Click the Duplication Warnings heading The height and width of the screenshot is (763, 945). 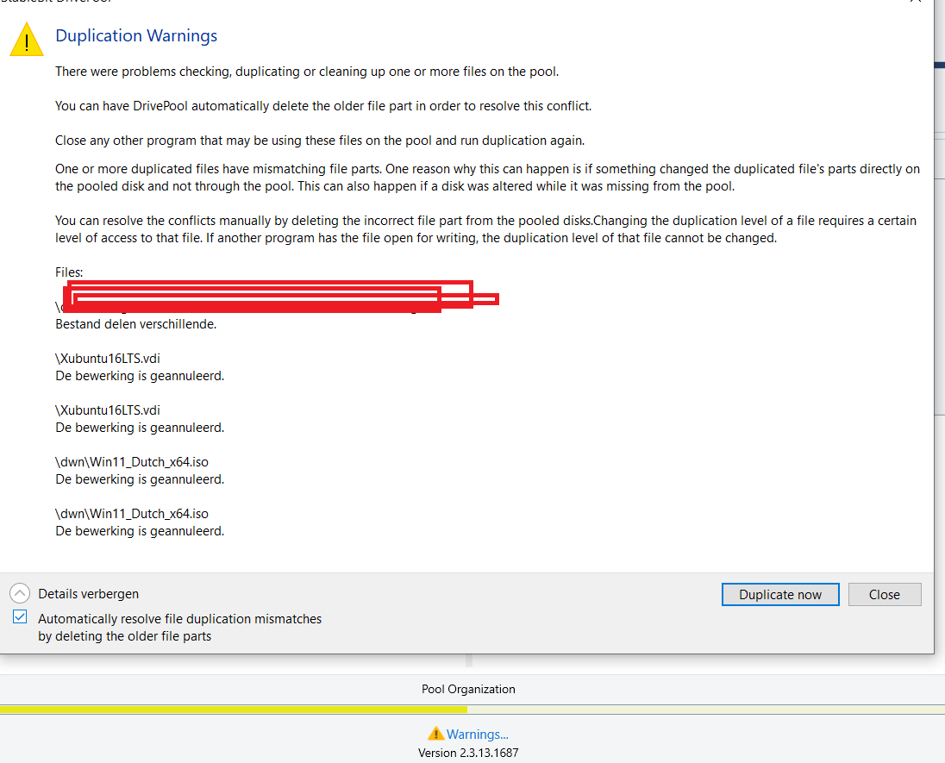[x=136, y=35]
